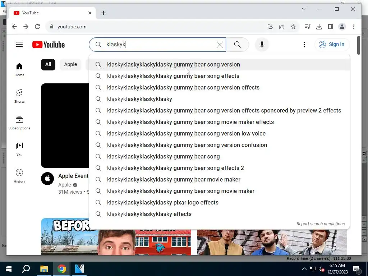Viewport: 368px width, 276px height.
Task: Submit search with the magnifier button
Action: [x=237, y=45]
